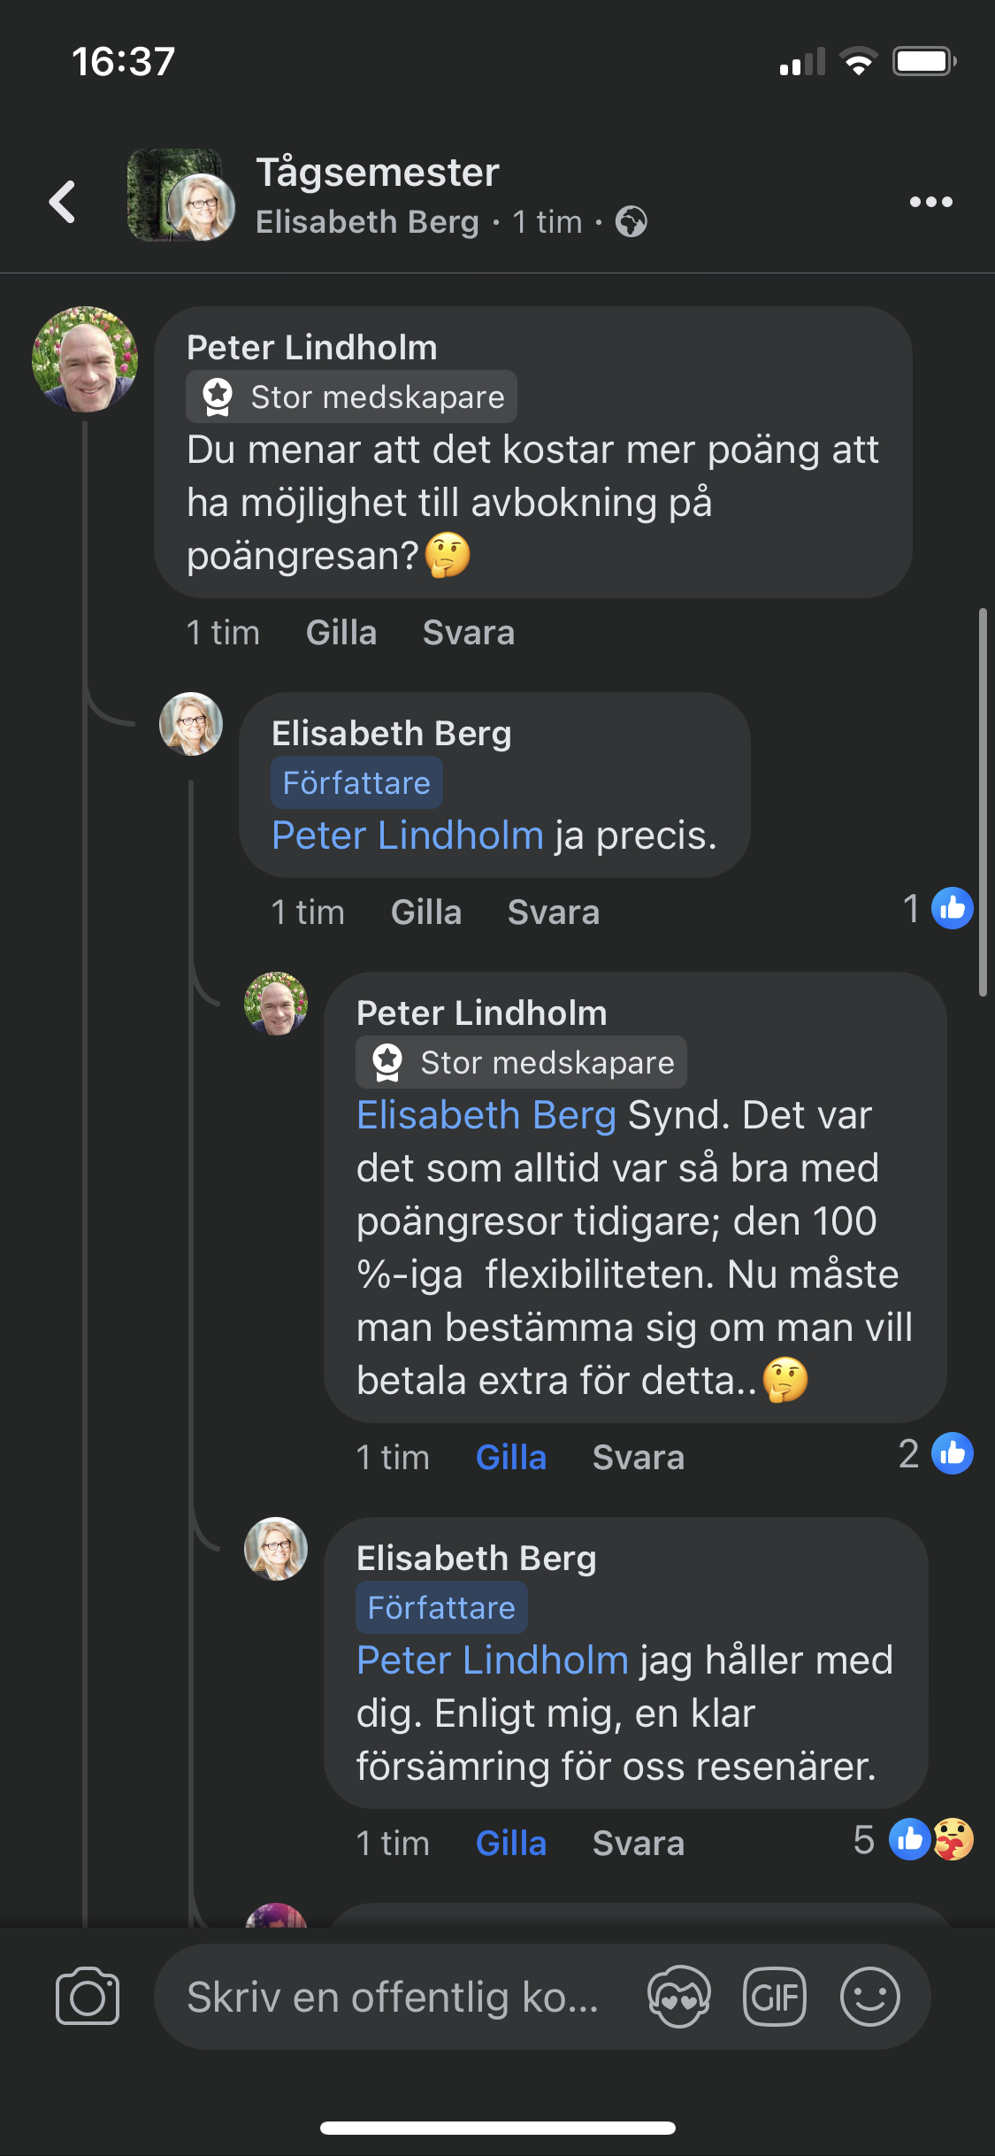The width and height of the screenshot is (995, 2156).
Task: Open the Elisabeth Berg mention in Peter's reply
Action: click(x=486, y=1115)
